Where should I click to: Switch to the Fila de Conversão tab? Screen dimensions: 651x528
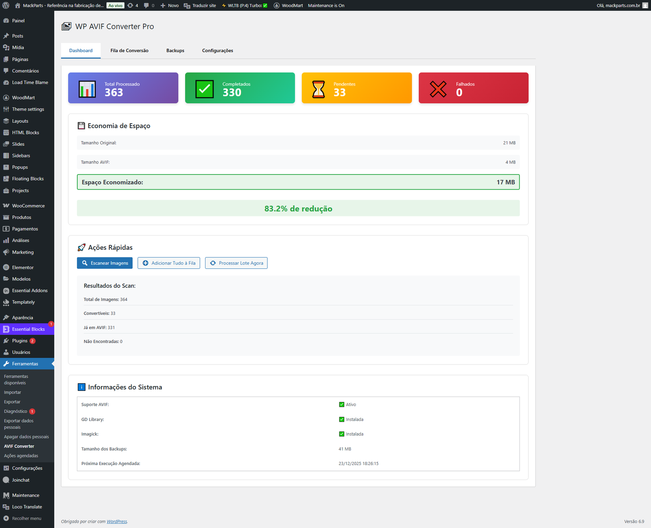point(129,50)
